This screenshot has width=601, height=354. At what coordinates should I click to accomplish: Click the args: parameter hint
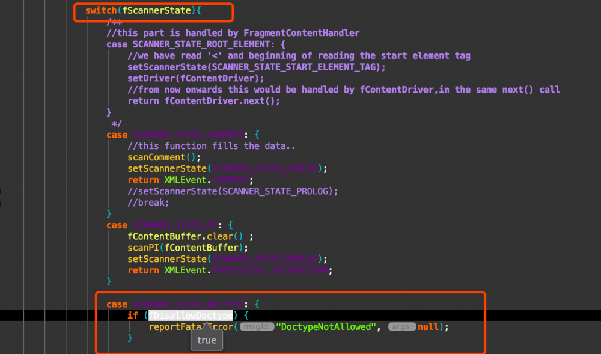click(x=402, y=327)
